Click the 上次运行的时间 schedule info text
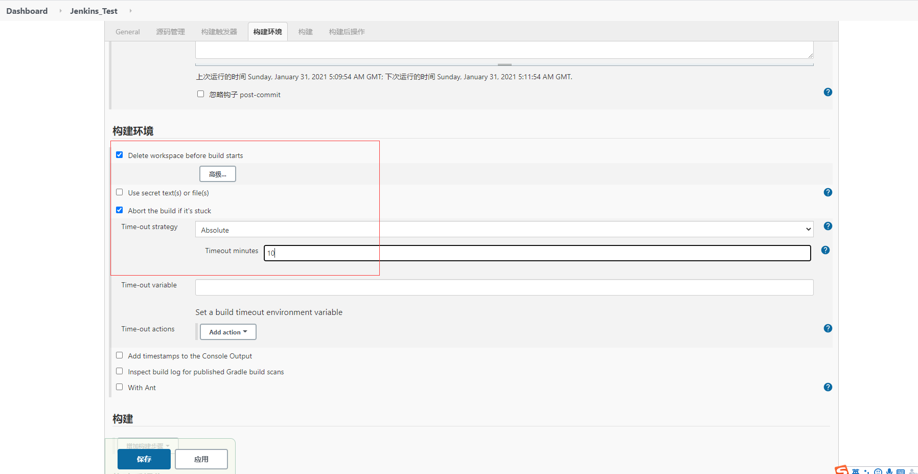 [384, 77]
